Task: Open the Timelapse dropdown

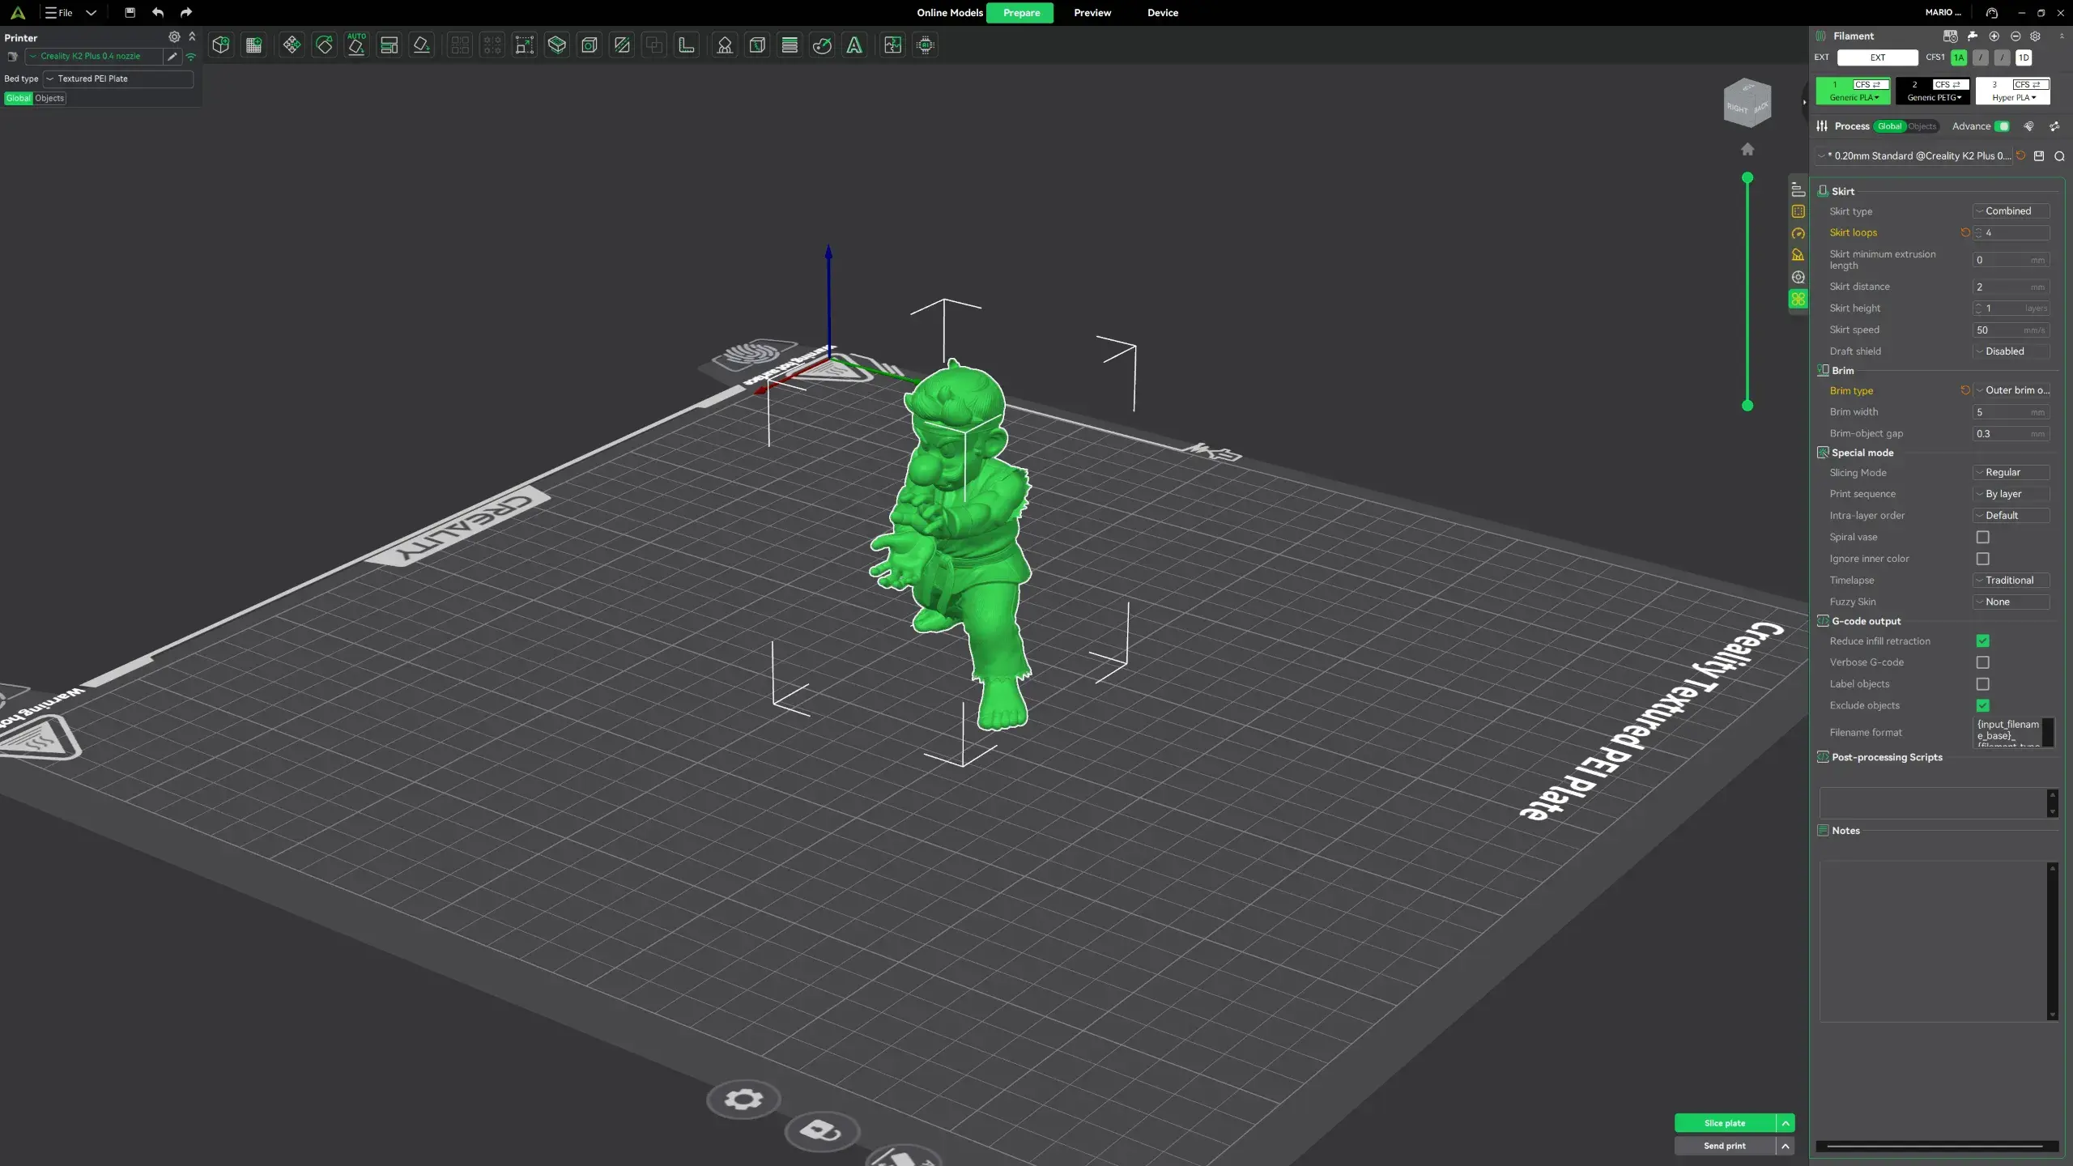Action: pyautogui.click(x=2011, y=581)
